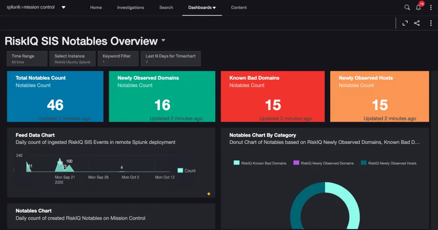Click the Notables Chart By Category title
438x230 pixels.
[x=263, y=135]
